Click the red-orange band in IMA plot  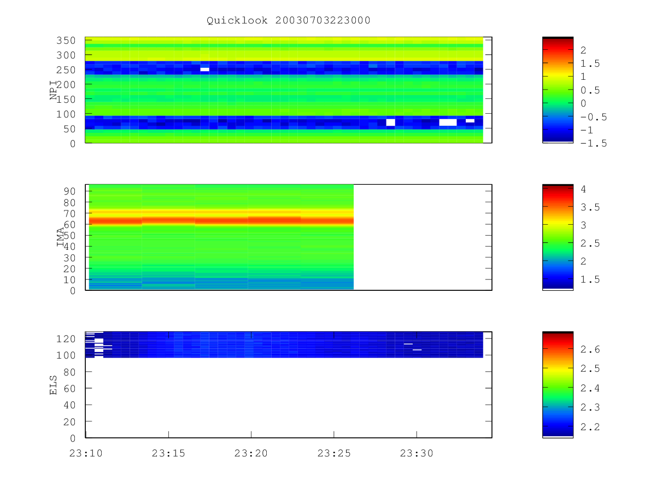click(x=221, y=220)
